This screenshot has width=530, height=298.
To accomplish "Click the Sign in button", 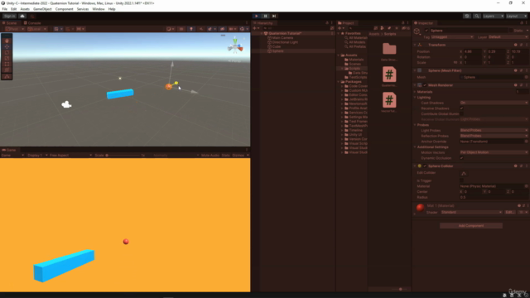I will (9, 16).
